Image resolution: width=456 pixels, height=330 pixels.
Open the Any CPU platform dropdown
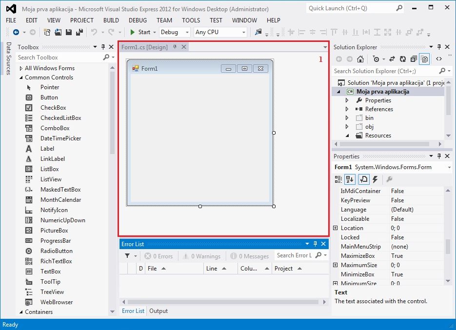220,32
